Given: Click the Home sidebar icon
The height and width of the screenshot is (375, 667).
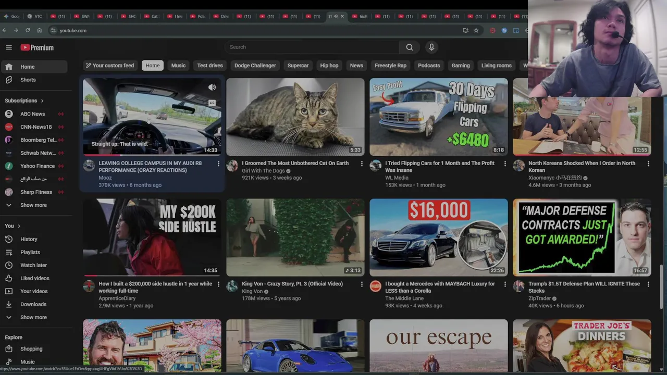Looking at the screenshot, I should pyautogui.click(x=9, y=67).
